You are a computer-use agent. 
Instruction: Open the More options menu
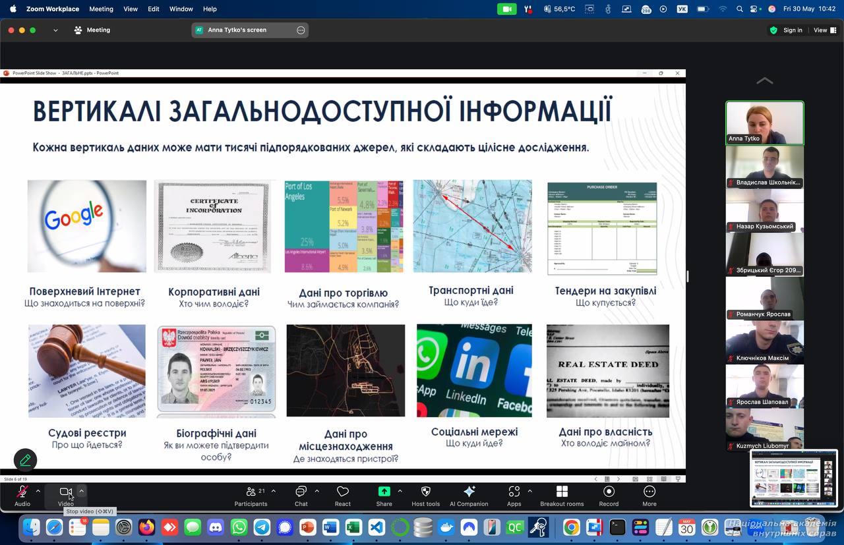click(x=649, y=496)
